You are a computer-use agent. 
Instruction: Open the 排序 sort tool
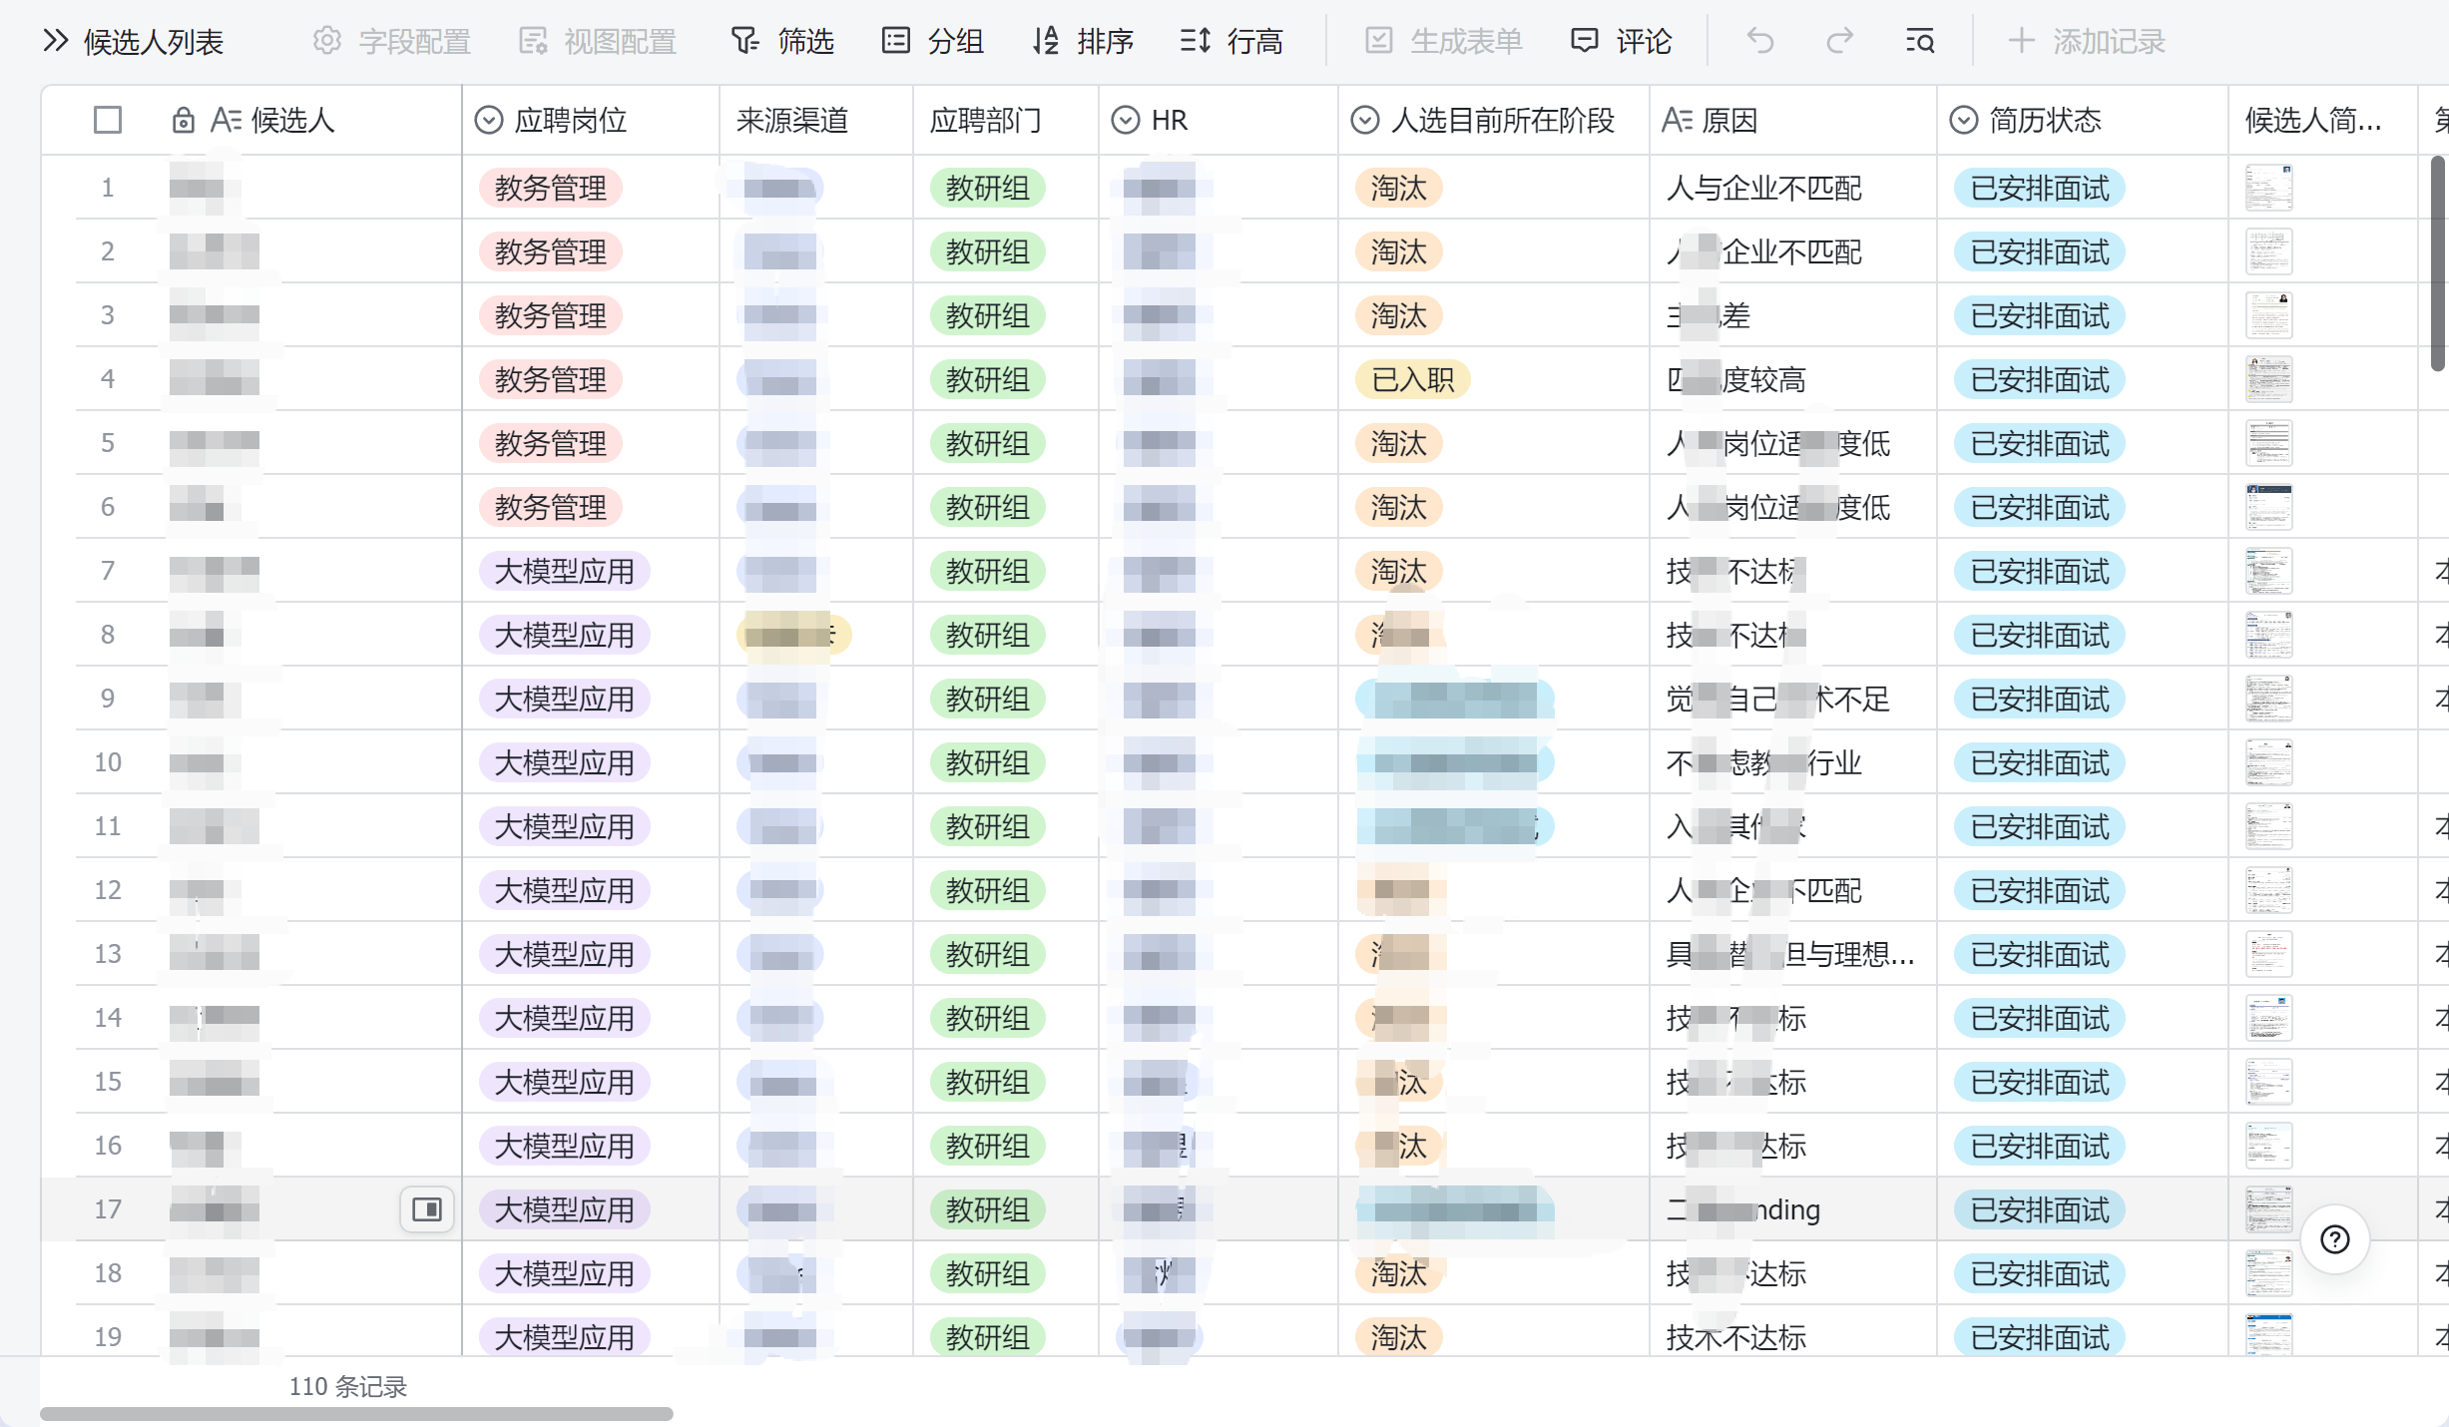coord(1083,41)
